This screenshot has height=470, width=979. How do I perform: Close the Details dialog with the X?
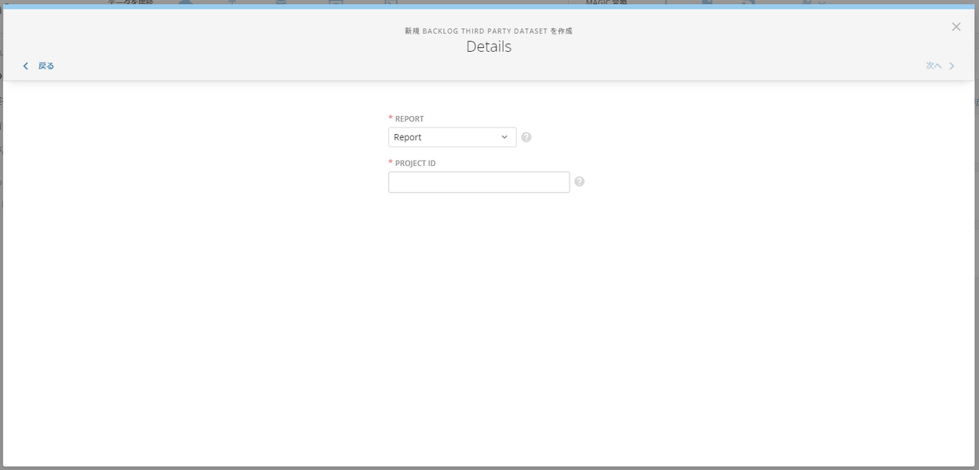pyautogui.click(x=955, y=27)
